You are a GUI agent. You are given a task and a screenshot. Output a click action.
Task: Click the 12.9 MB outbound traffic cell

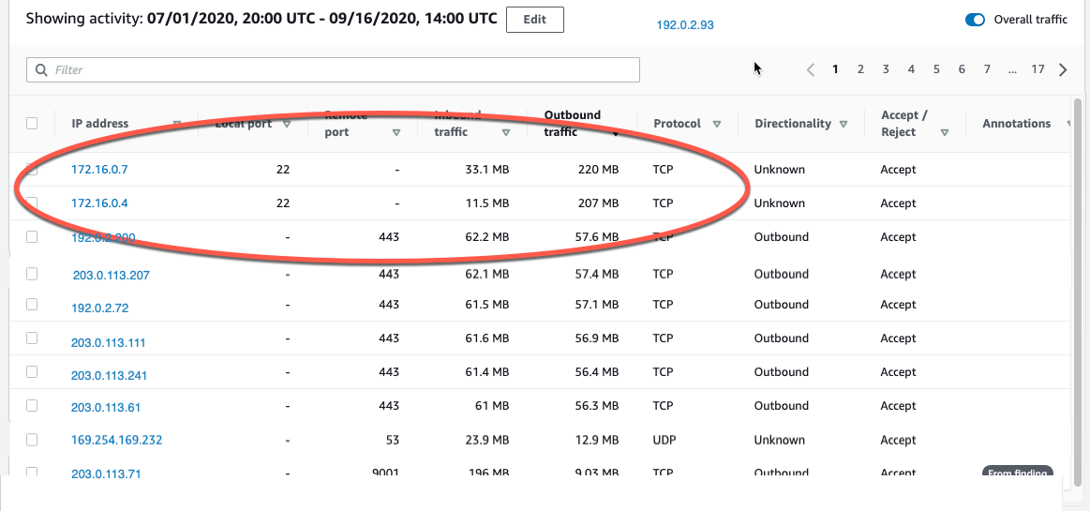pos(596,440)
